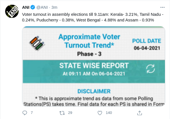The width and height of the screenshot is (170, 119).
Task: Open the share upload icon
Action: pos(139,113)
